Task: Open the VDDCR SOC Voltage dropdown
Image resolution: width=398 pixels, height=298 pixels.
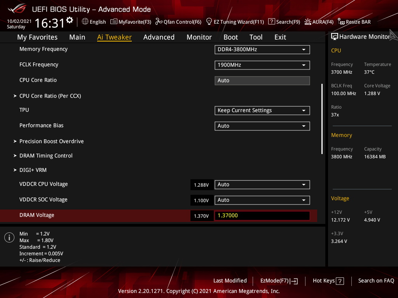Action: point(262,200)
